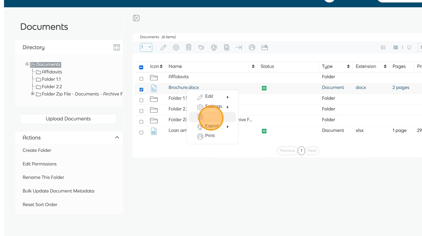The image size is (422, 236).
Task: Collapse the Actions panel chevron
Action: tap(117, 138)
